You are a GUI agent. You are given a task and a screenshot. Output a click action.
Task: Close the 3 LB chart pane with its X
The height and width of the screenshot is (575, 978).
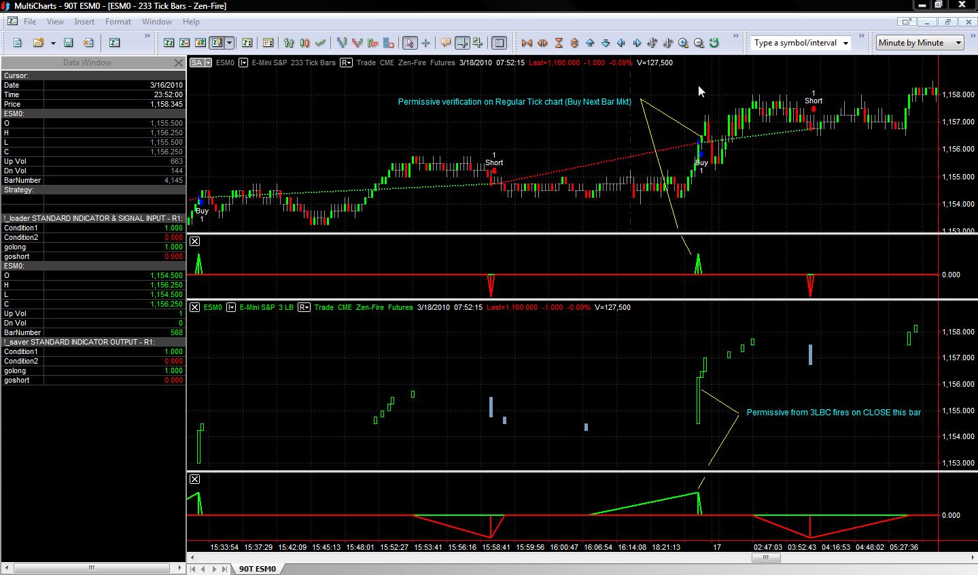[194, 307]
